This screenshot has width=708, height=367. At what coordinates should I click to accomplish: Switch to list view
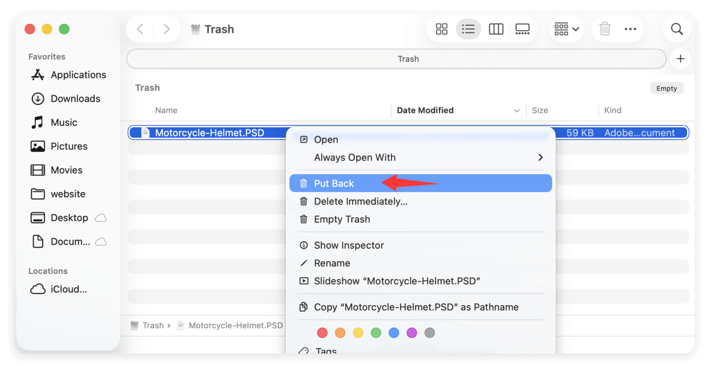pos(468,29)
